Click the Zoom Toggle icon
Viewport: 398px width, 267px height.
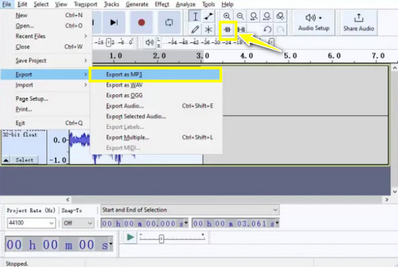pyautogui.click(x=280, y=16)
